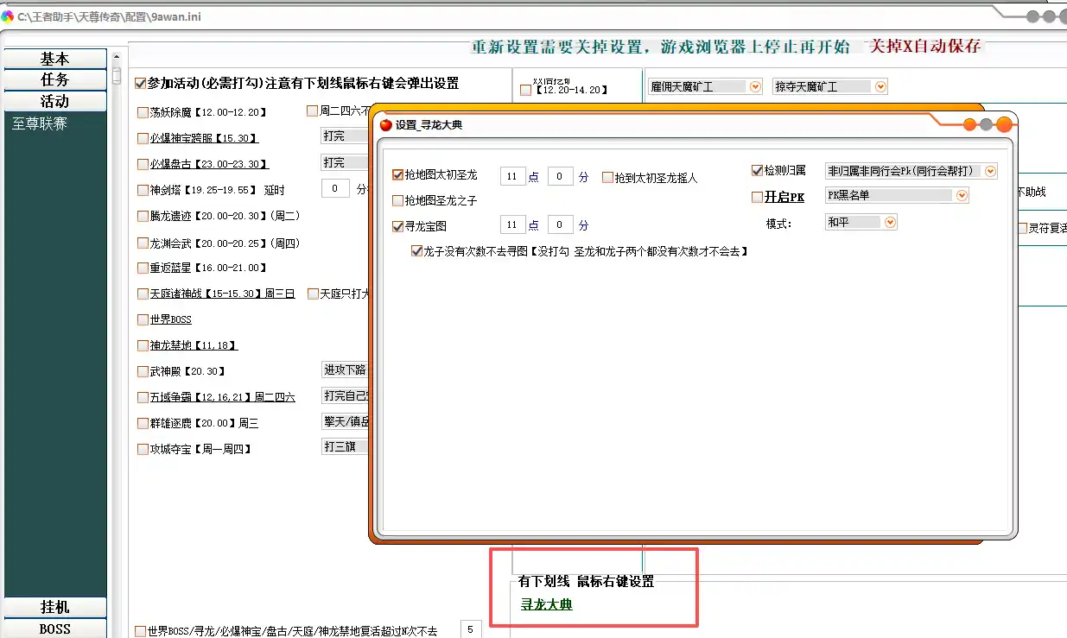The image size is (1067, 638).
Task: Enable the 天庭诸神战【15-15.30】 checkbox
Action: click(143, 294)
